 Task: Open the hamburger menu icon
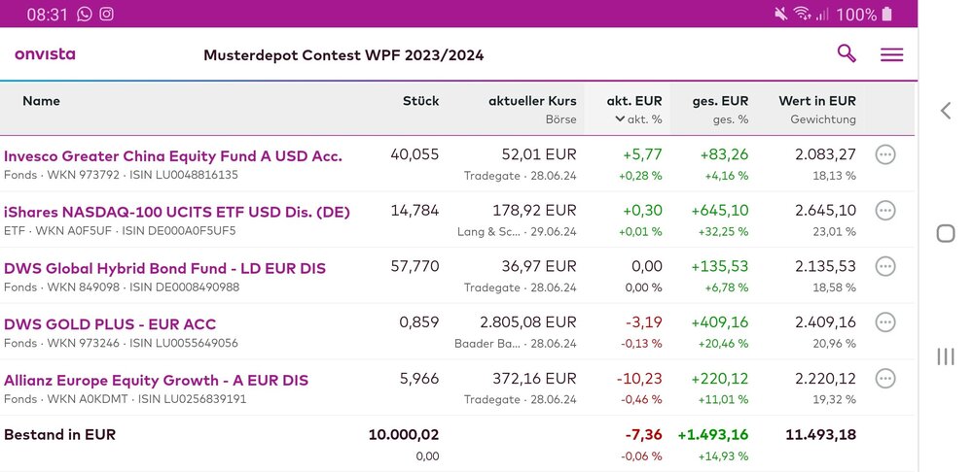click(891, 55)
